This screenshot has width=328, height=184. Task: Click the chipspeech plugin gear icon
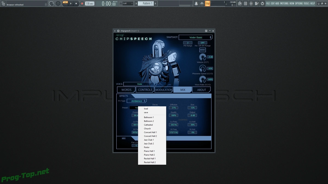(x=118, y=31)
